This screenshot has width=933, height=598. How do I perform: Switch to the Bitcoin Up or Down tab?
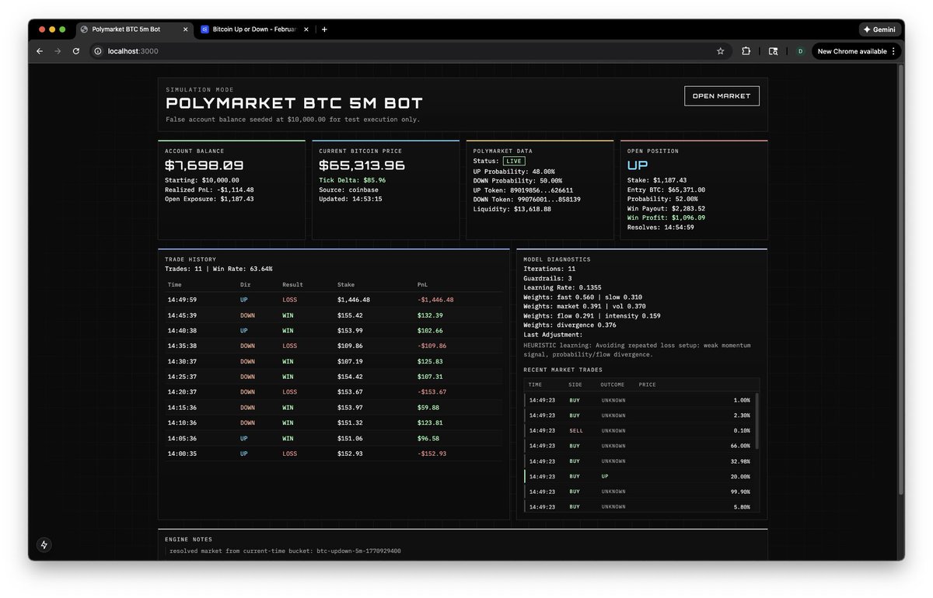(256, 30)
